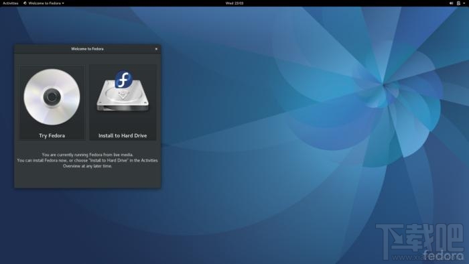469x264 pixels.
Task: Open the Welcome to Fedora top bar menu
Action: point(44,3)
